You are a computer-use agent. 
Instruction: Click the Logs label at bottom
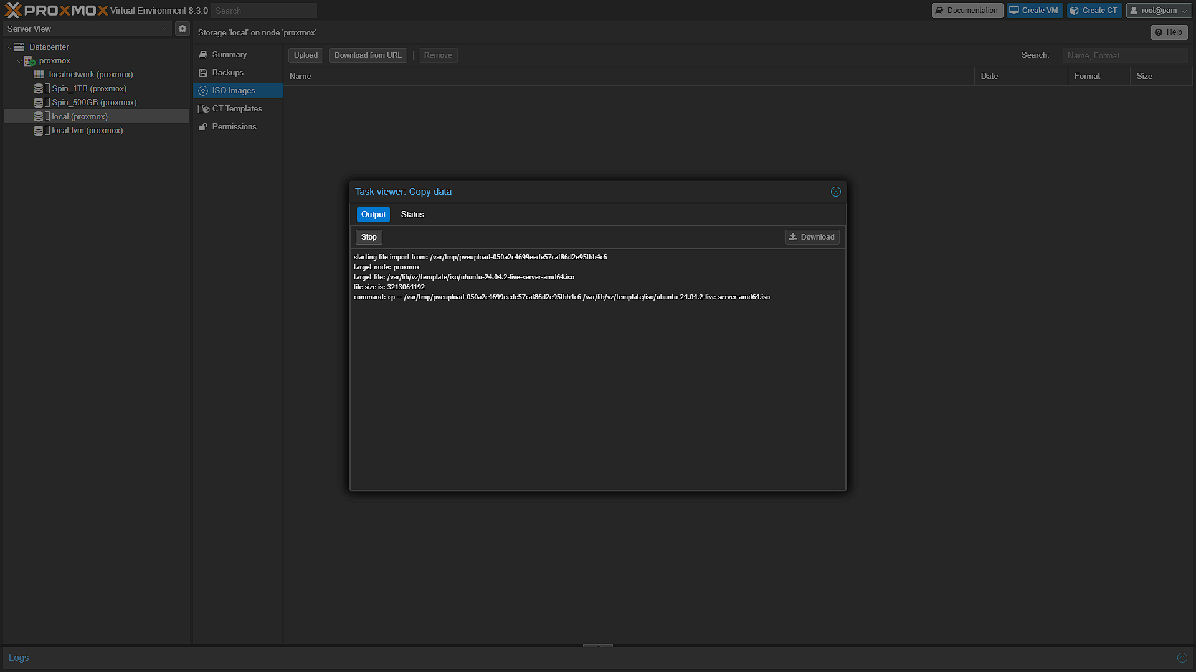click(x=19, y=658)
